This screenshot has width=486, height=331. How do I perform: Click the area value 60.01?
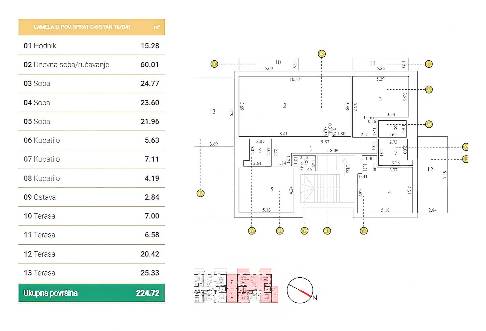(150, 65)
